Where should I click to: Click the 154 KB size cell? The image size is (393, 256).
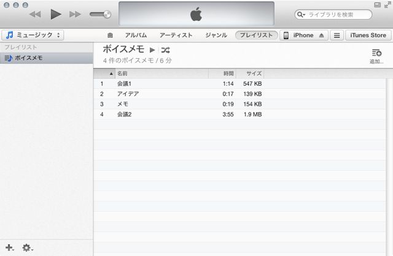(252, 104)
